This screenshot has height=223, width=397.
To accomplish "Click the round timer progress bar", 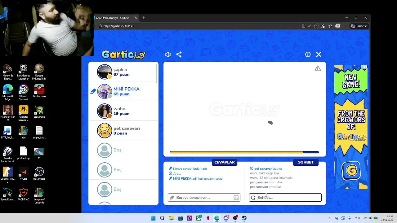I will tap(244, 152).
